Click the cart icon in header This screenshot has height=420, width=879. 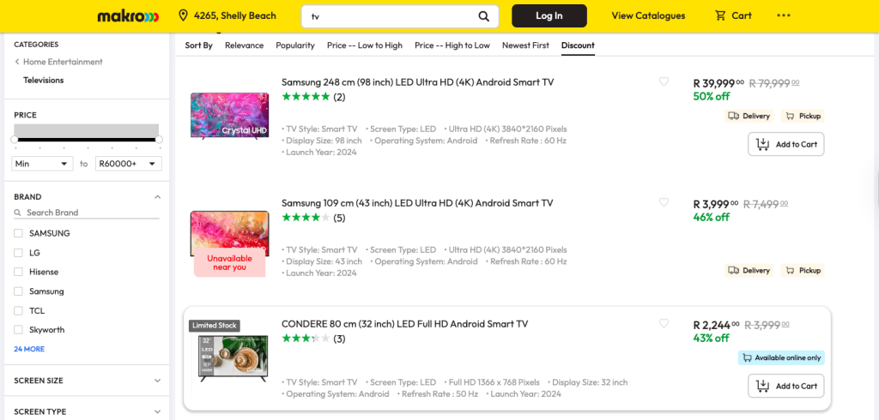pos(720,15)
